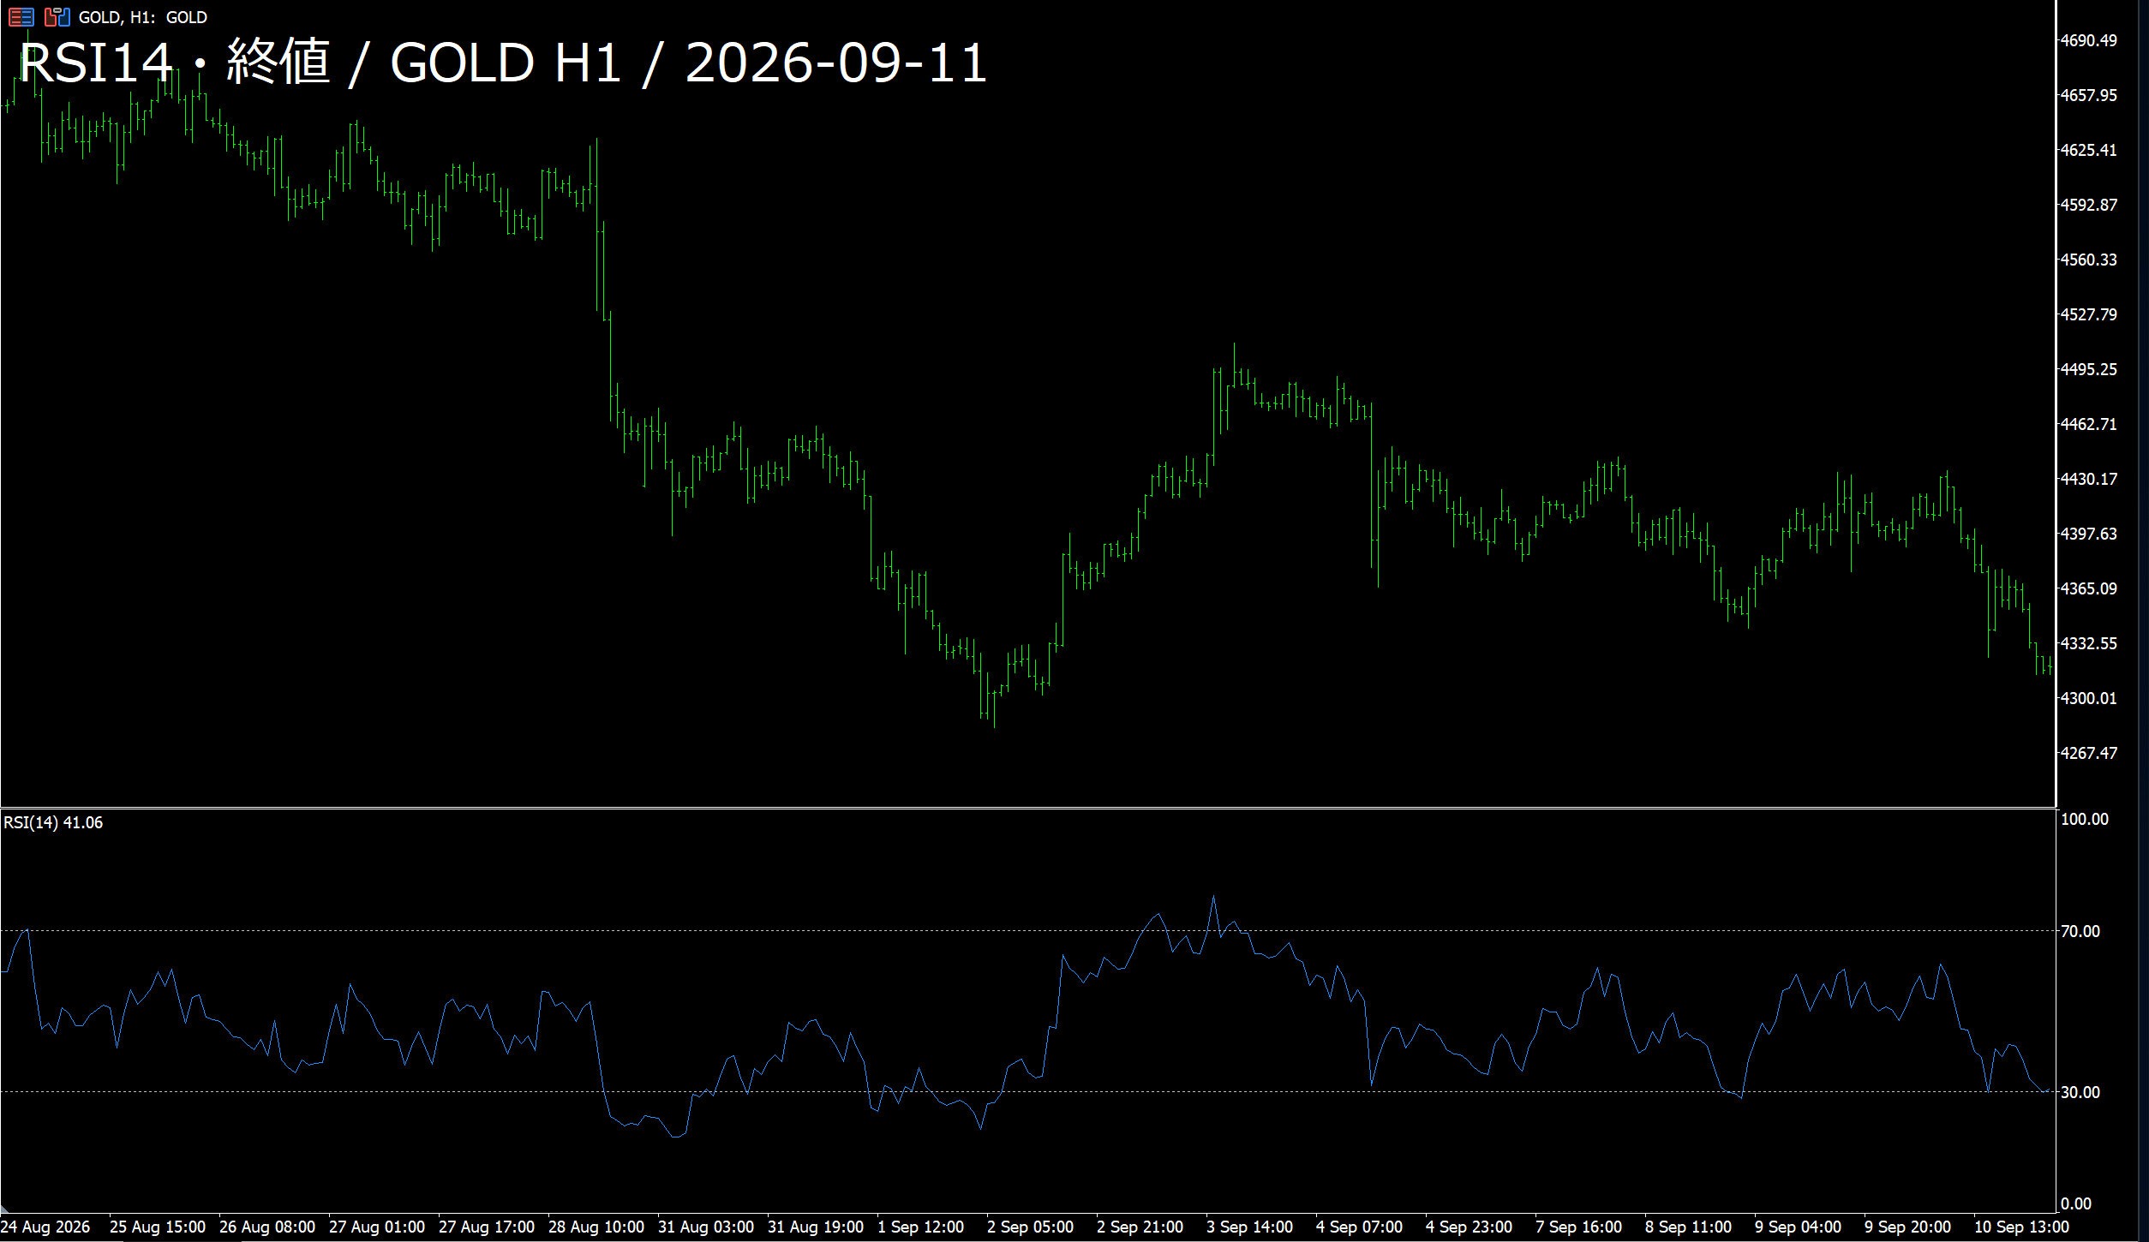Click the 4300.01 price axis label
This screenshot has width=2149, height=1242.
(x=2088, y=698)
